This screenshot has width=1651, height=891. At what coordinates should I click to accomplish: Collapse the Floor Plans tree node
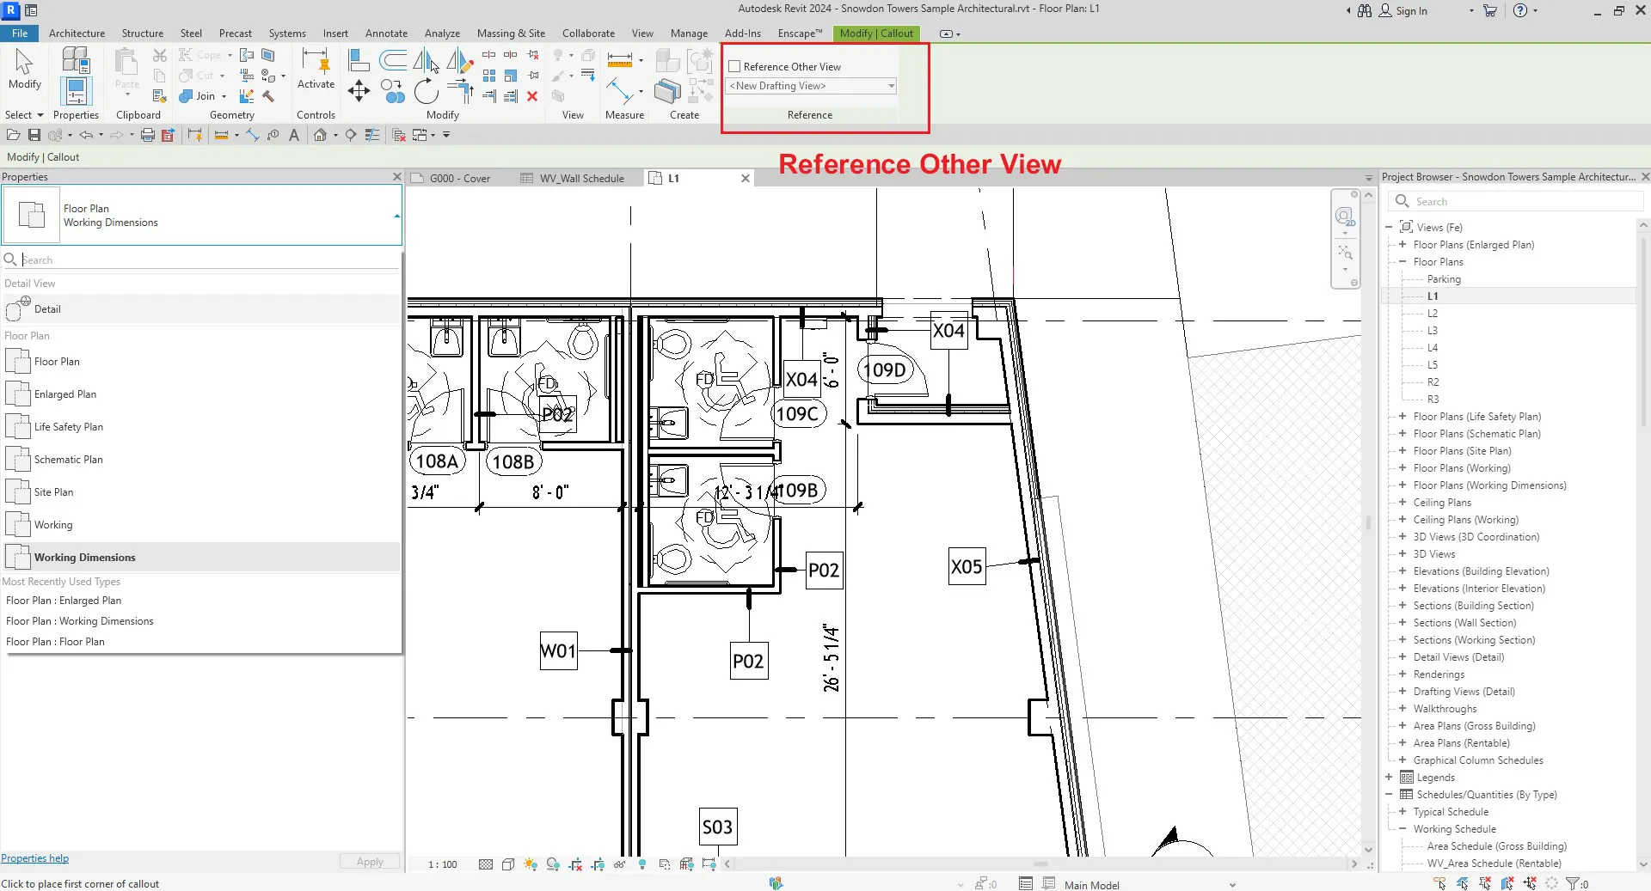click(x=1402, y=262)
